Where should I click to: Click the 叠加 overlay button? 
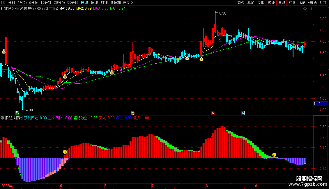(x=251, y=3)
